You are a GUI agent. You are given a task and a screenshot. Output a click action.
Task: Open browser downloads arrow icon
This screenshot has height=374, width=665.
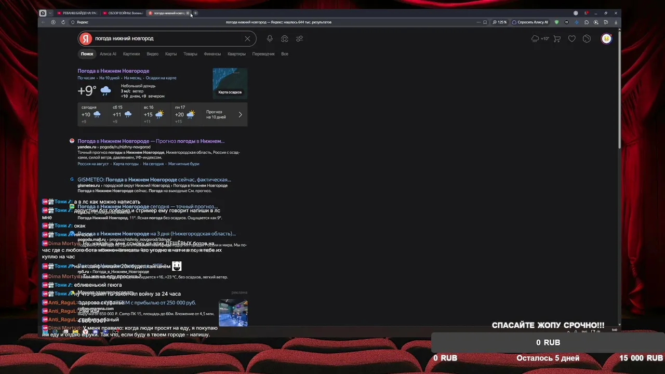[x=616, y=22]
